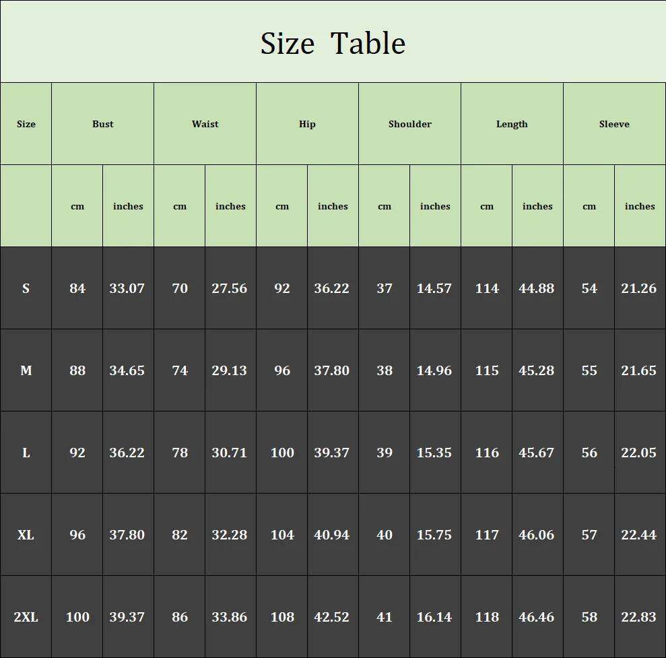Click length inches "46.06" in row XL

[x=537, y=535]
